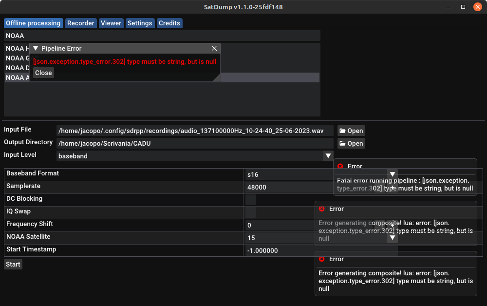Click the warning triangle on Pipeline Error header
The image size is (487, 306).
(x=35, y=48)
